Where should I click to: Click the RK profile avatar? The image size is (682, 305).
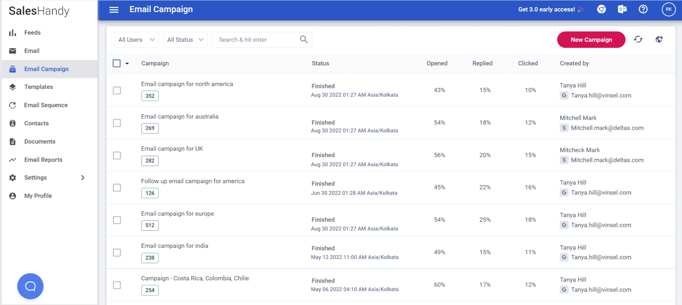tap(668, 9)
